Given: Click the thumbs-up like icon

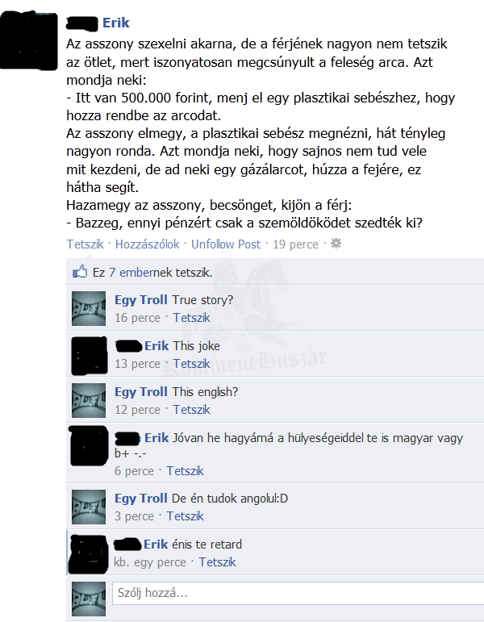Looking at the screenshot, I should [x=80, y=272].
